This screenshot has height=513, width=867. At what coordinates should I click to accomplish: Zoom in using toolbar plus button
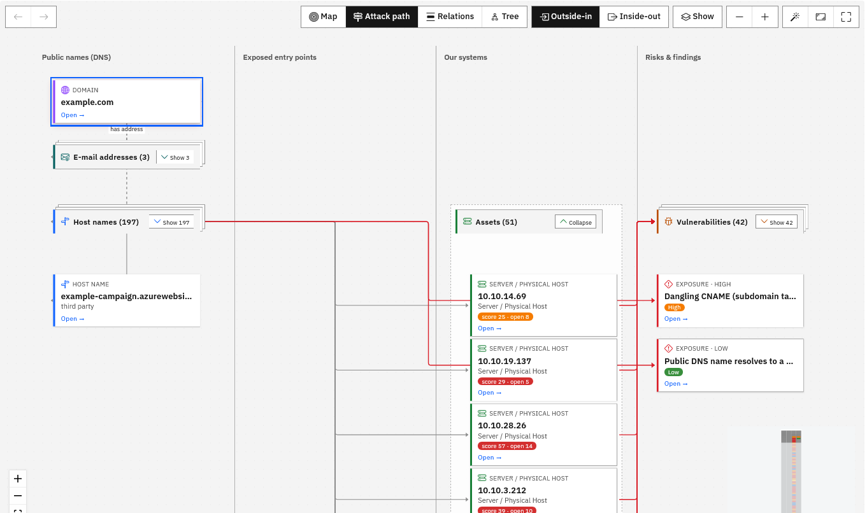coord(765,17)
